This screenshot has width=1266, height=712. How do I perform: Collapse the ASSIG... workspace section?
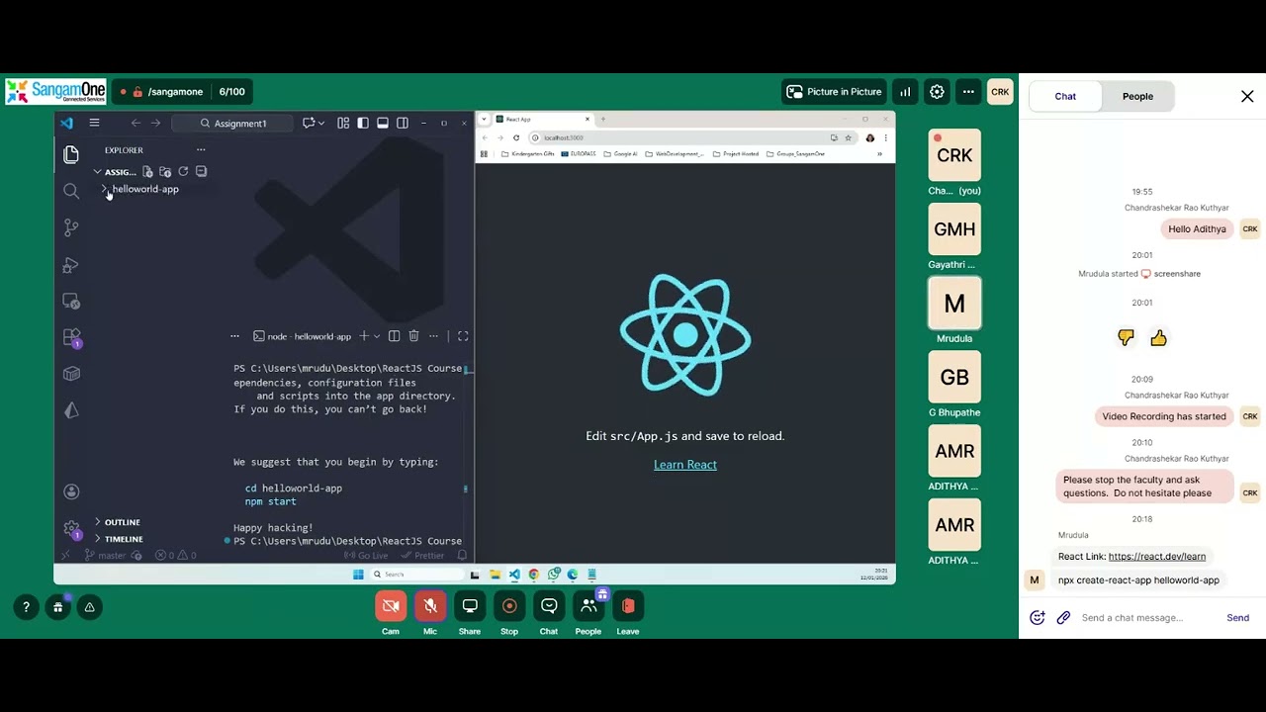point(98,172)
